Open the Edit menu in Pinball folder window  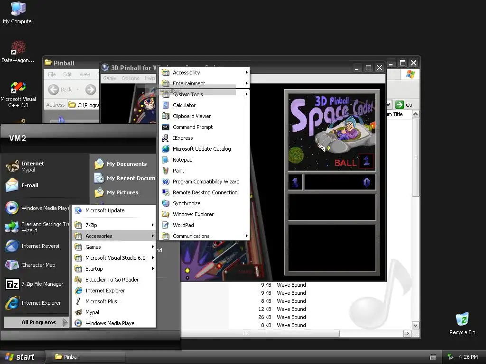click(x=67, y=74)
